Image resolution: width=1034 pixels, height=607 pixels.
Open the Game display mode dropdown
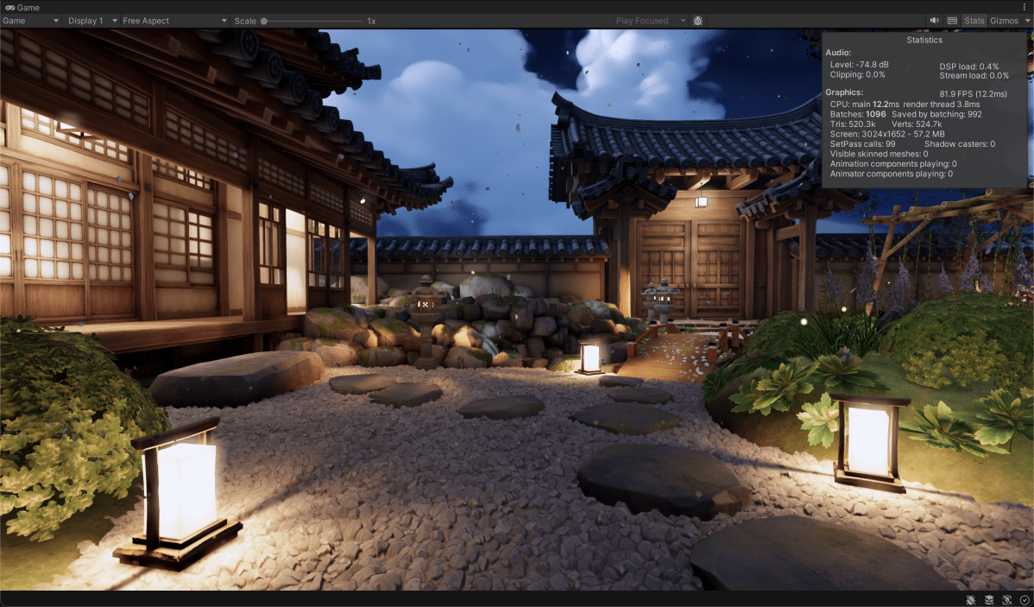click(30, 20)
